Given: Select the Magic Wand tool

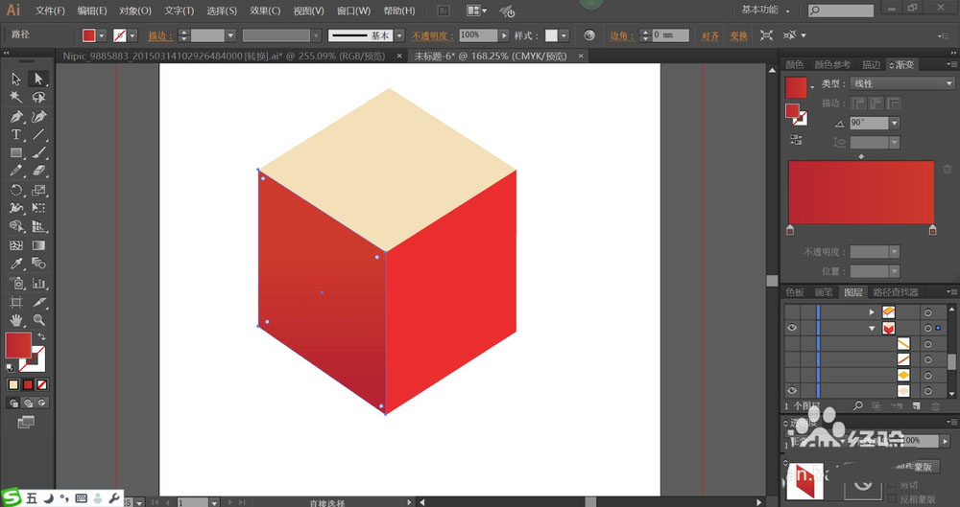Looking at the screenshot, I should (16, 97).
